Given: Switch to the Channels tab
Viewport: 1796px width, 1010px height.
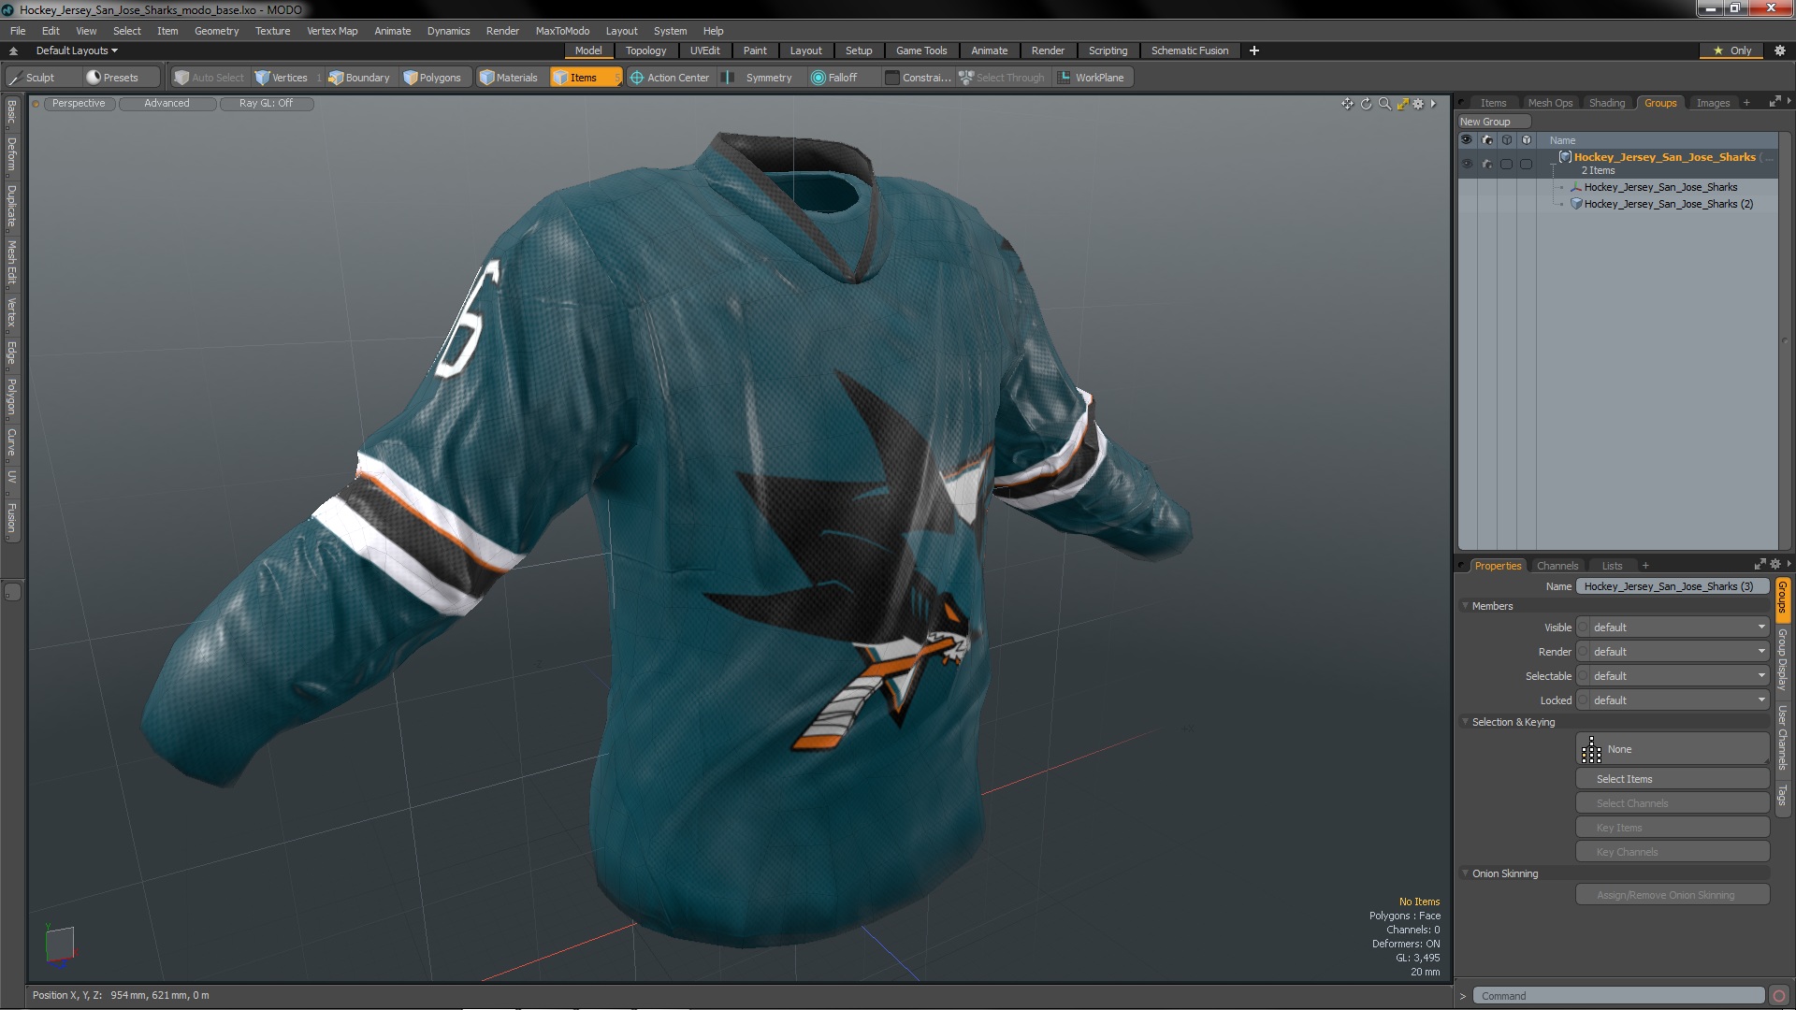Looking at the screenshot, I should 1557,566.
